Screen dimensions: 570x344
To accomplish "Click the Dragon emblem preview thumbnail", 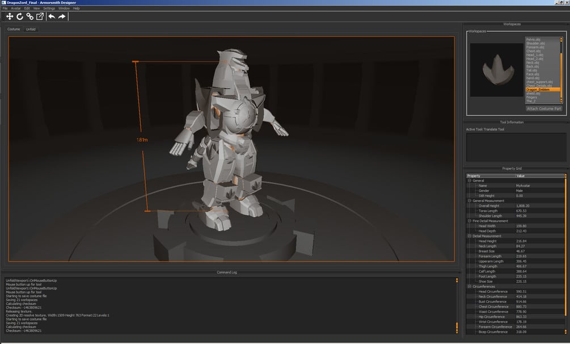I will 497,70.
